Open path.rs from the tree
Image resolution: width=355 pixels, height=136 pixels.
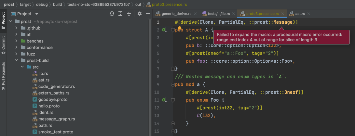click(45, 125)
